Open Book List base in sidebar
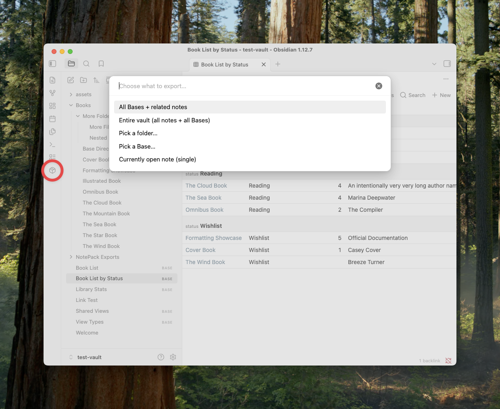The width and height of the screenshot is (500, 409). [x=122, y=268]
